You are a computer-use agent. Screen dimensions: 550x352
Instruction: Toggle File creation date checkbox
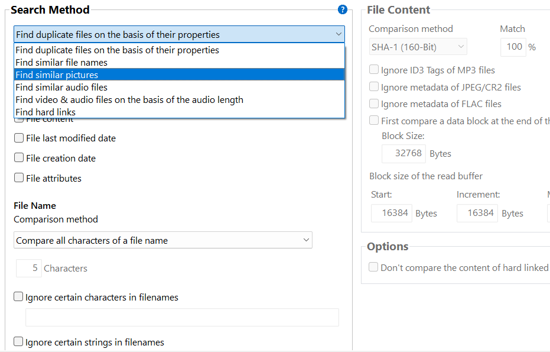(x=19, y=158)
